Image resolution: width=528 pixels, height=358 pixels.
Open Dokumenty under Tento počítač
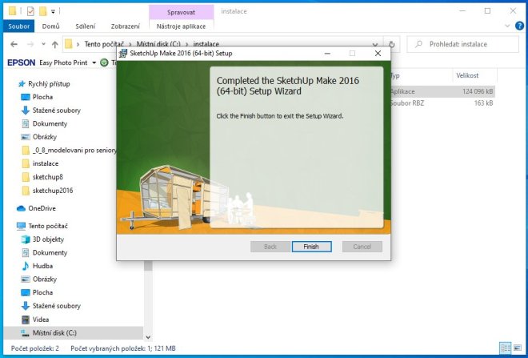(50, 252)
